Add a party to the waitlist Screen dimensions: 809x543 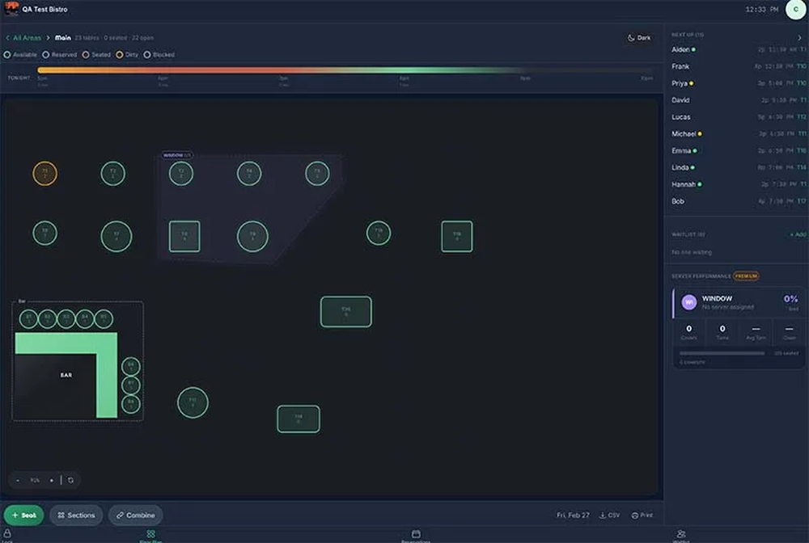[798, 234]
